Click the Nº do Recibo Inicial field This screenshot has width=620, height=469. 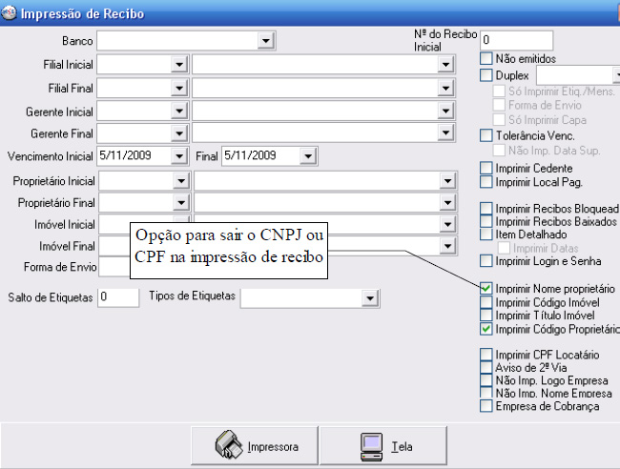(516, 40)
